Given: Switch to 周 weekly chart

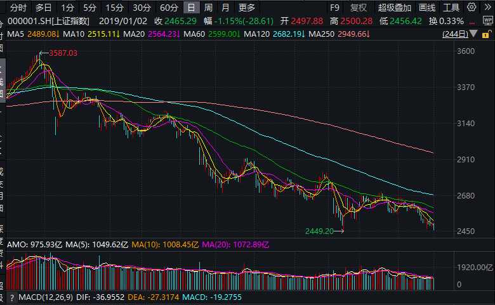Looking at the screenshot, I should 208,8.
